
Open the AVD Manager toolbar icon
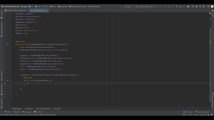coord(200,6)
